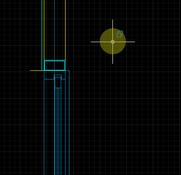Click the overlapping squares icon beside the crosshair
The width and height of the screenshot is (181, 175).
coord(120,34)
